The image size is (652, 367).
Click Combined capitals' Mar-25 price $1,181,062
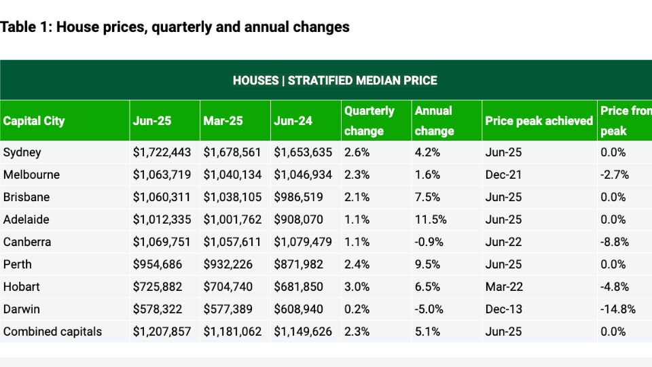tap(232, 332)
